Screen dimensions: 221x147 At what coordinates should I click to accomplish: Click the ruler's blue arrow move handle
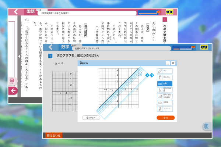147,75
